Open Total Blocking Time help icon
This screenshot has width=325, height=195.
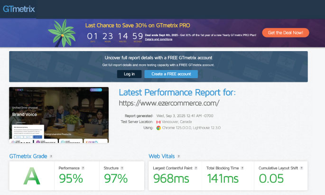(x=242, y=168)
